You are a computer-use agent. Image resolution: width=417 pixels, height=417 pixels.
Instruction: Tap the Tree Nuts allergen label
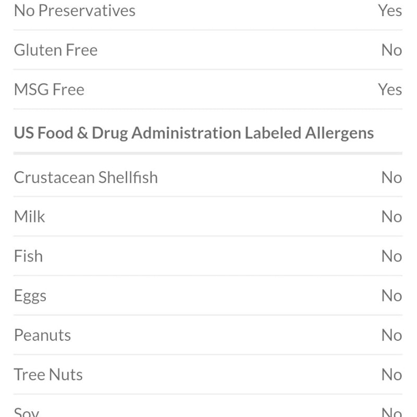pyautogui.click(x=48, y=375)
